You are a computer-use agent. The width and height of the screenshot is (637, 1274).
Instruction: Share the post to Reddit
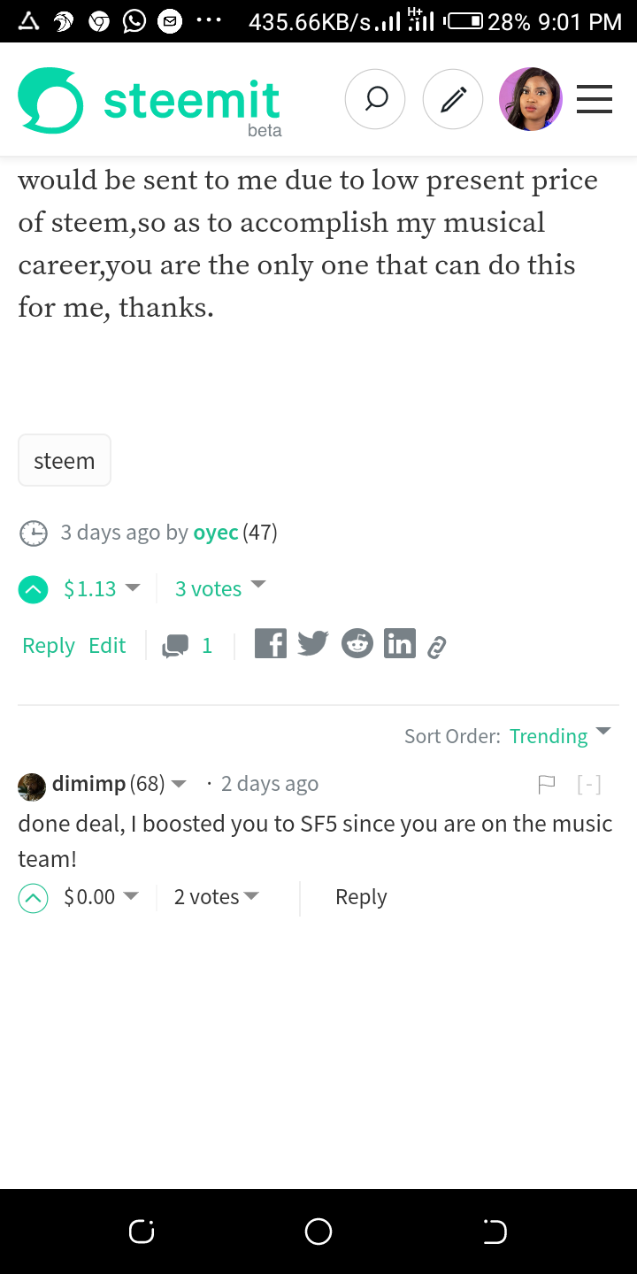[x=357, y=643]
